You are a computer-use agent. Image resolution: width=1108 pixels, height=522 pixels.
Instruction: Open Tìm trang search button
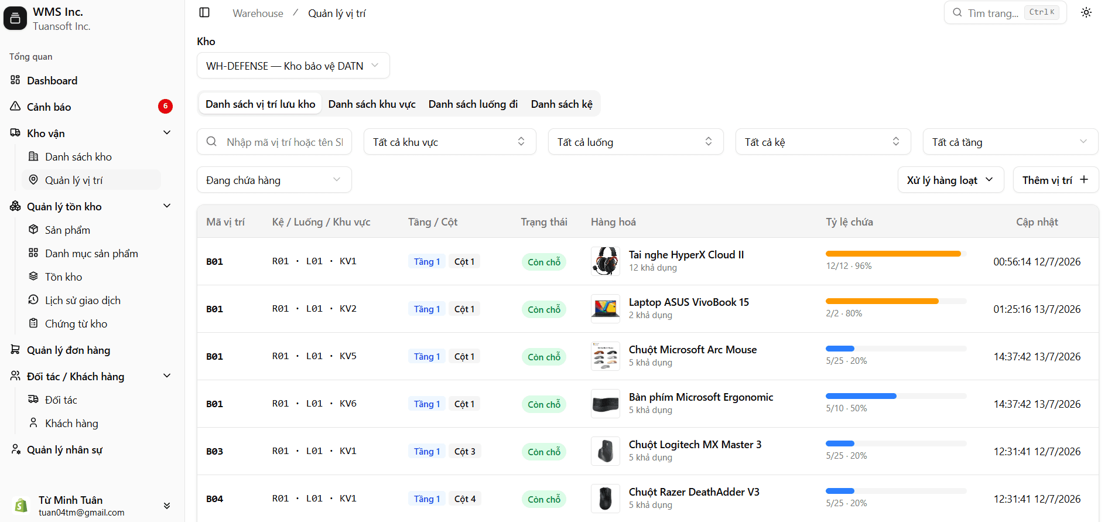(1005, 12)
